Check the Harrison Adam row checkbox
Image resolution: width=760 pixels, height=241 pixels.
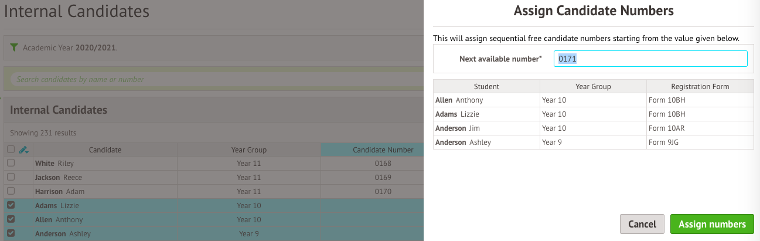click(x=11, y=192)
